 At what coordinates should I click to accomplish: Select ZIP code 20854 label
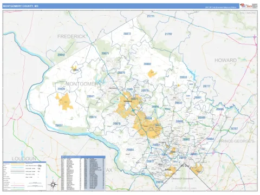pyautogui.click(x=130, y=150)
